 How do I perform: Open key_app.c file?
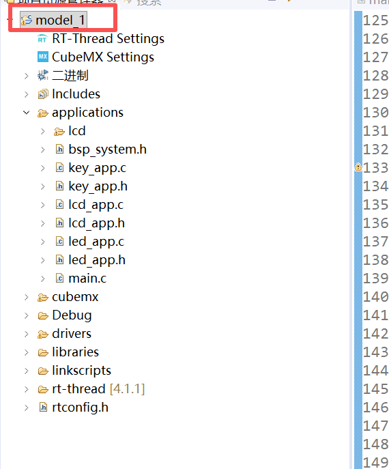pos(97,168)
